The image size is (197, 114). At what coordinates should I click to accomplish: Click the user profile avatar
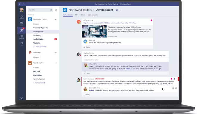(21, 10)
